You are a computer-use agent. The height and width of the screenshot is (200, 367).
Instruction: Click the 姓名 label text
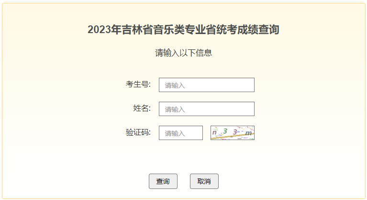tap(142, 108)
